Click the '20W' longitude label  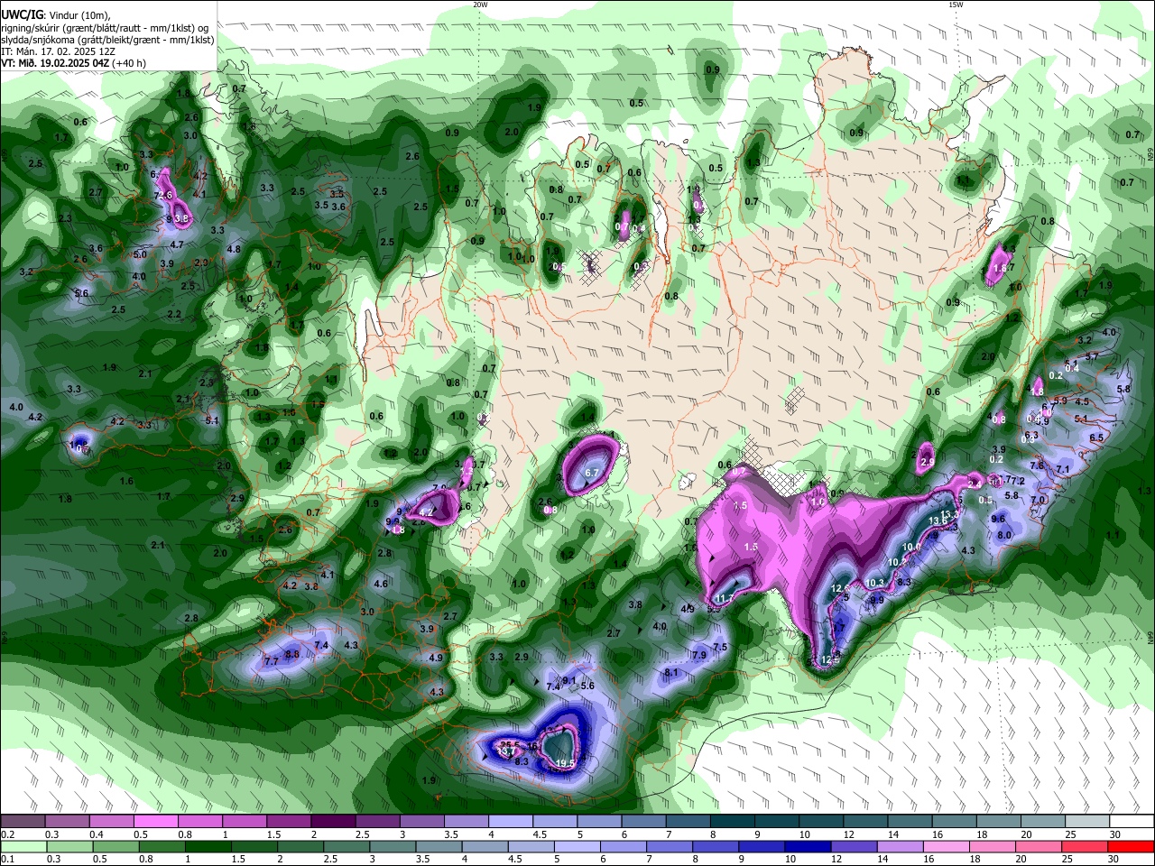pyautogui.click(x=481, y=4)
